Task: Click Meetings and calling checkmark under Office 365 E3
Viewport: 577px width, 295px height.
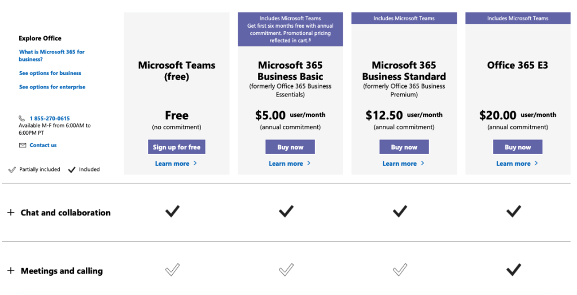Action: [513, 270]
